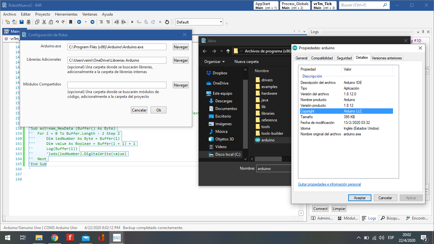Jump to AppStart sub shortcut
The image size is (434, 244).
tap(266, 6)
